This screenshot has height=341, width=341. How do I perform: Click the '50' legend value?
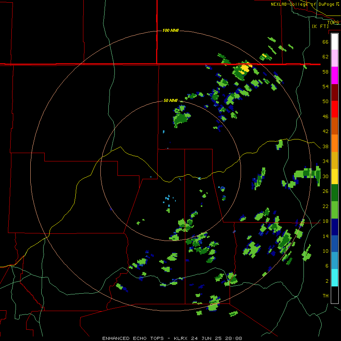[325, 102]
